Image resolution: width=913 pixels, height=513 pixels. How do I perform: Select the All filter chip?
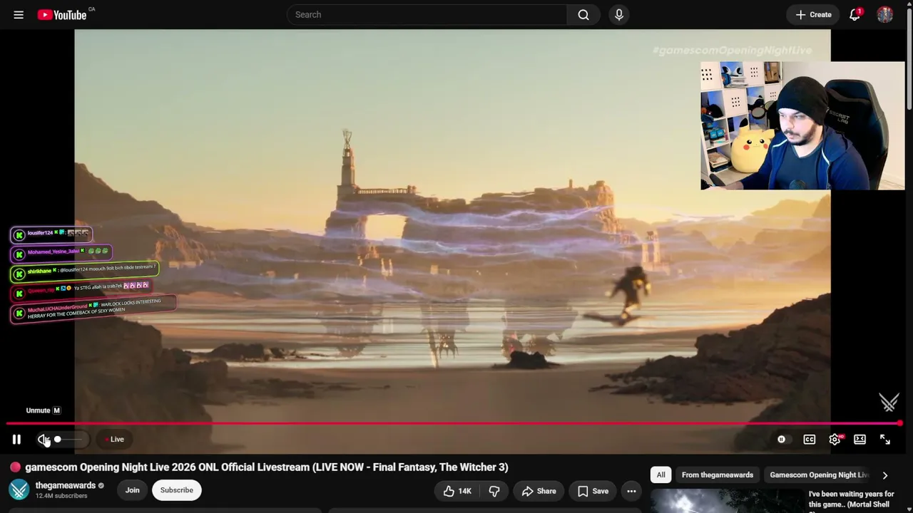(661, 475)
